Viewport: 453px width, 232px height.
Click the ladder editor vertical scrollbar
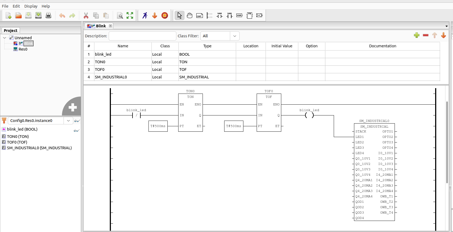click(x=447, y=142)
